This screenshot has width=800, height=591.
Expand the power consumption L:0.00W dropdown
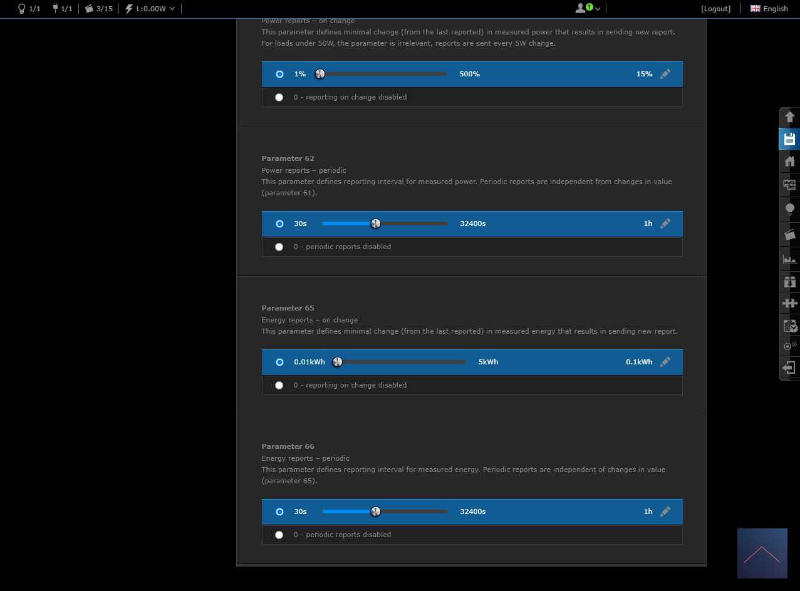[150, 9]
